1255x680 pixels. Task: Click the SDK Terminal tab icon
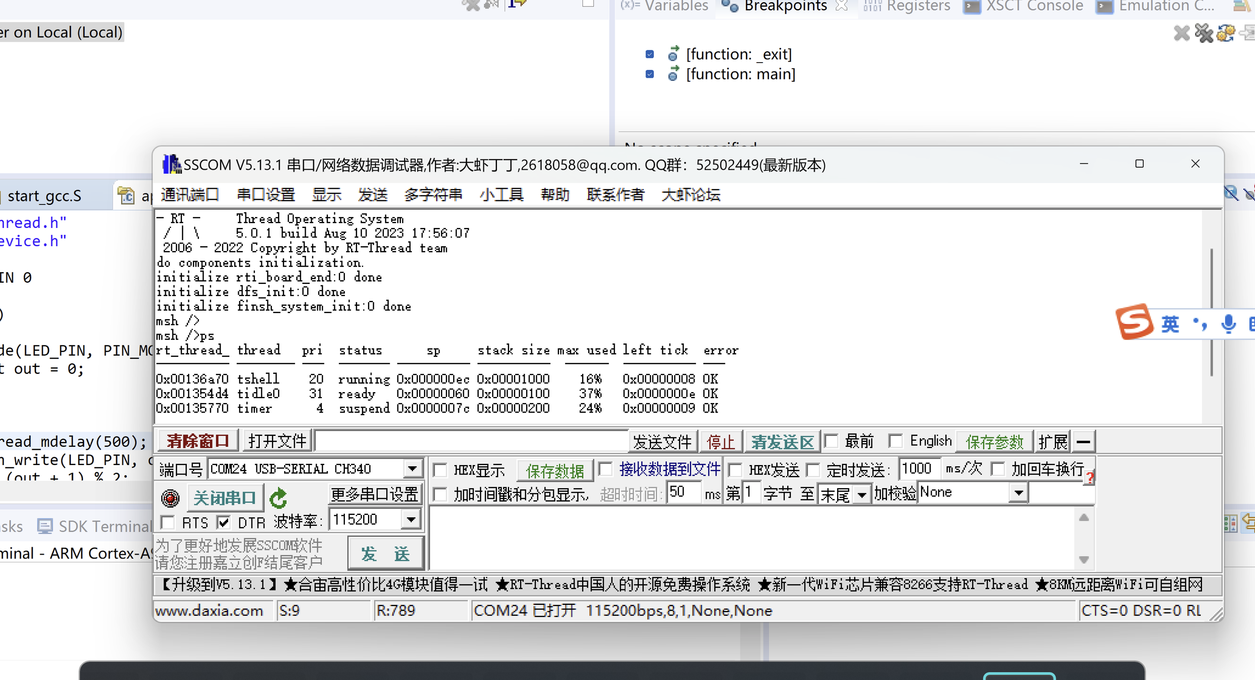pos(45,526)
